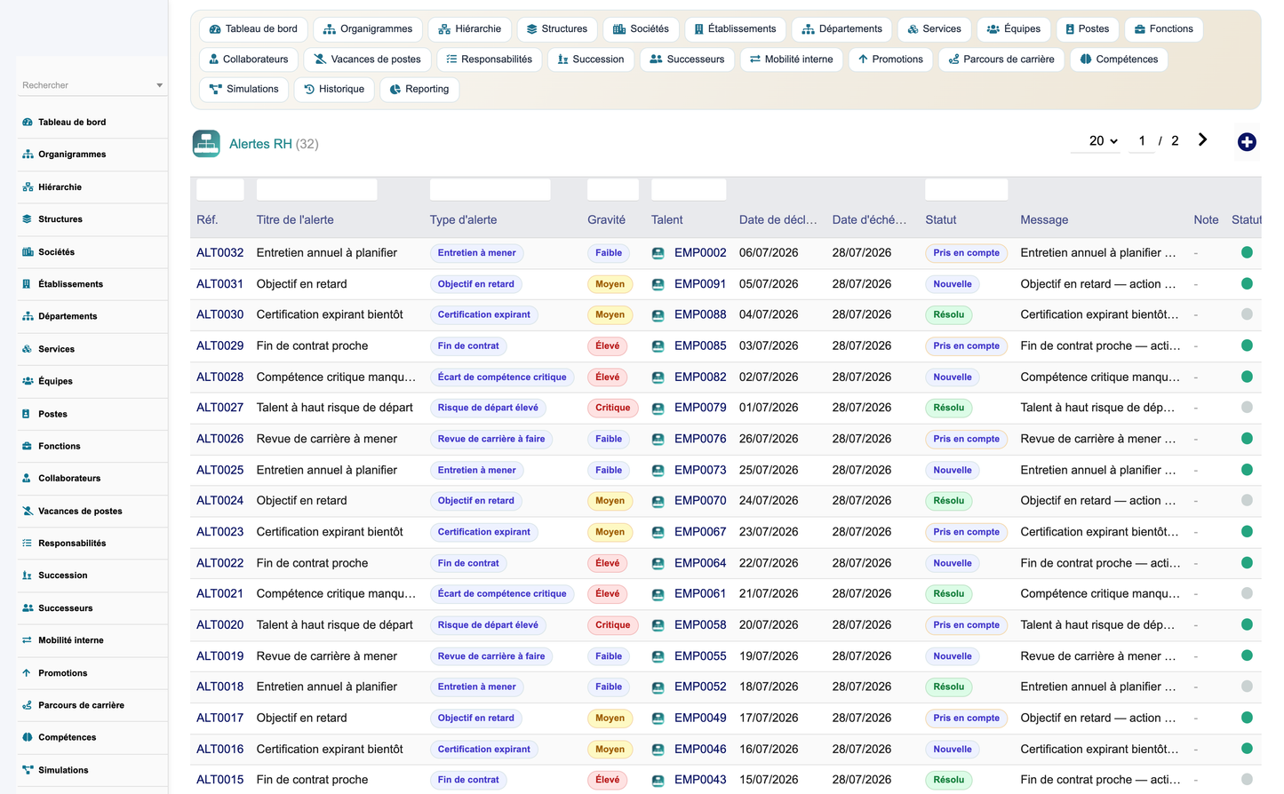Viewport: 1284px width, 794px height.
Task: Toggle status dot for ALT0031
Action: pyautogui.click(x=1247, y=283)
